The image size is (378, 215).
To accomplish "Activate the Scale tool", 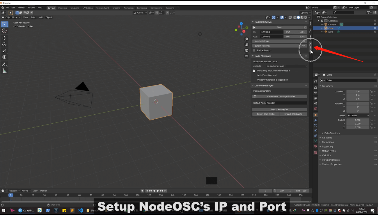I will pyautogui.click(x=4, y=51).
